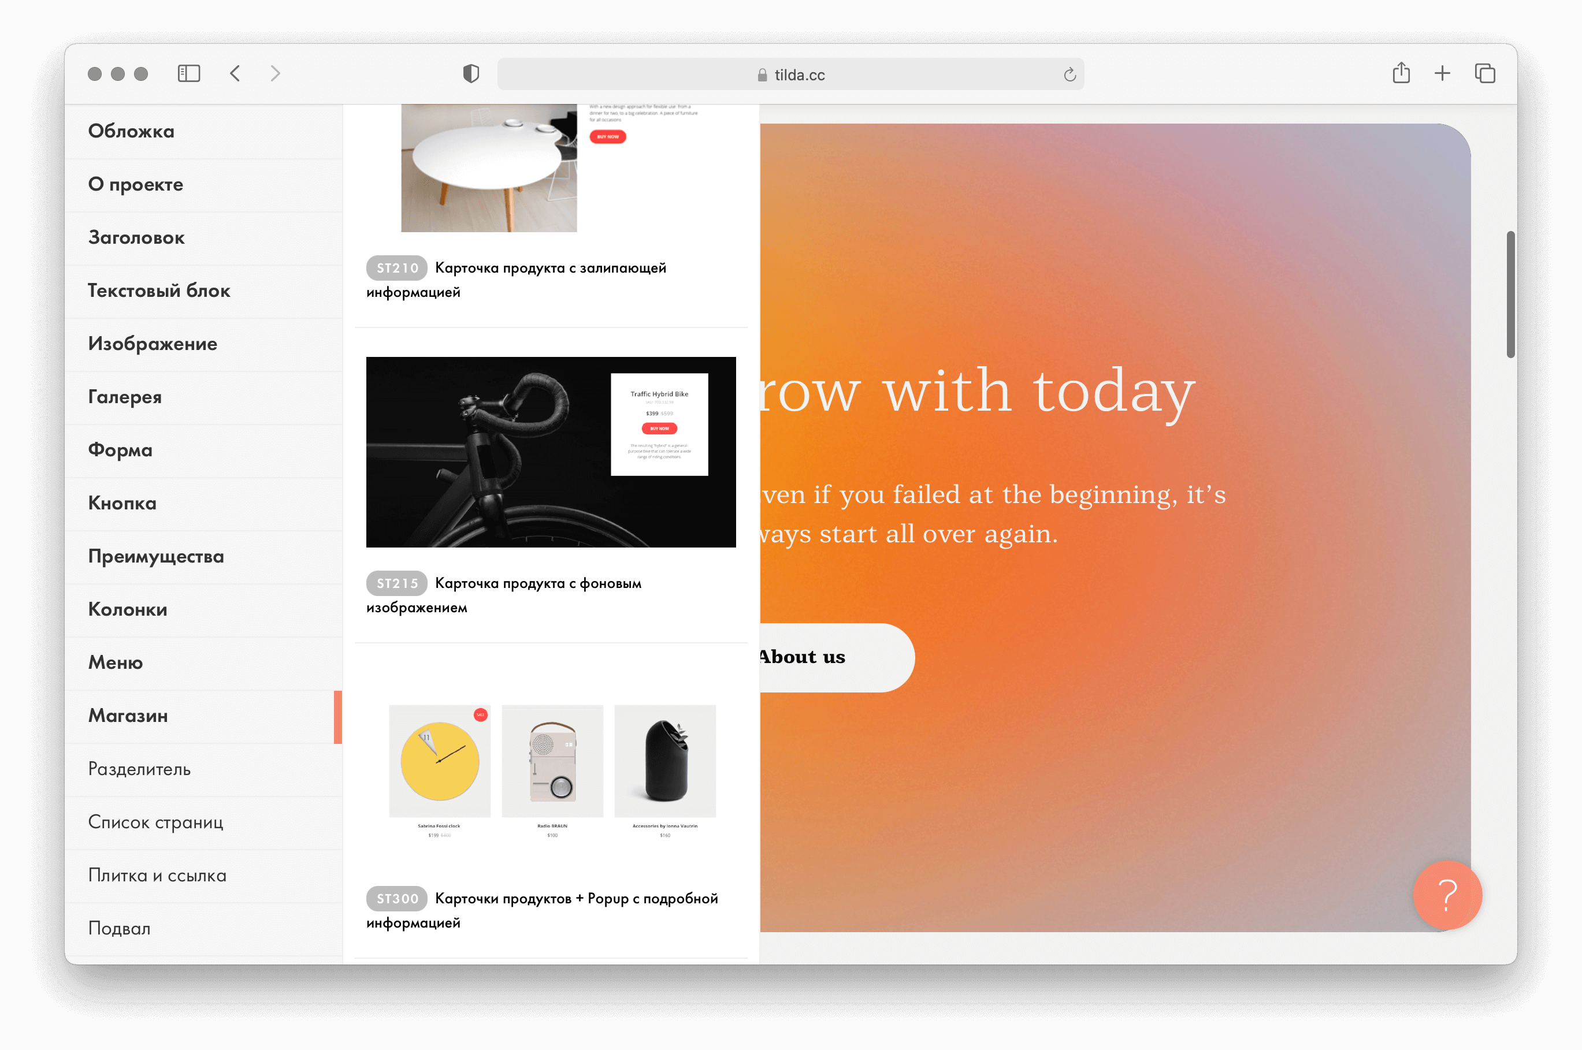Click the Магазин sidebar section icon
1582x1050 pixels.
tap(129, 715)
